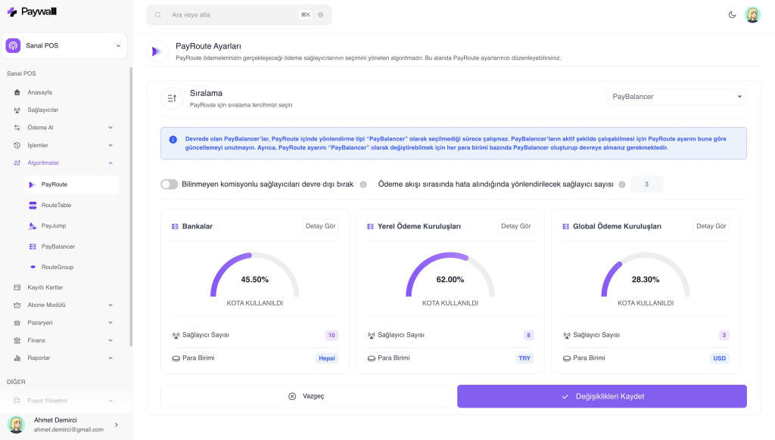This screenshot has height=440, width=775.
Task: Collapse the Algoritmalar menu section
Action: (110, 163)
